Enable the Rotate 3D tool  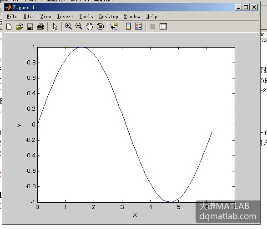(101, 26)
